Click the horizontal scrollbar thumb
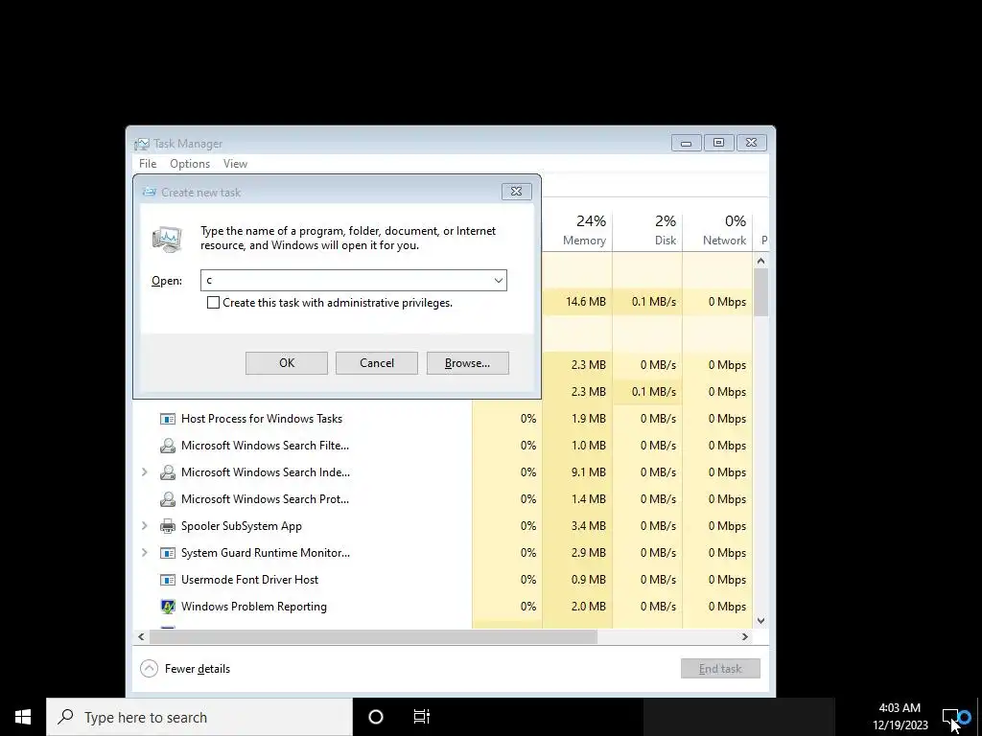This screenshot has width=982, height=736. coord(373,636)
